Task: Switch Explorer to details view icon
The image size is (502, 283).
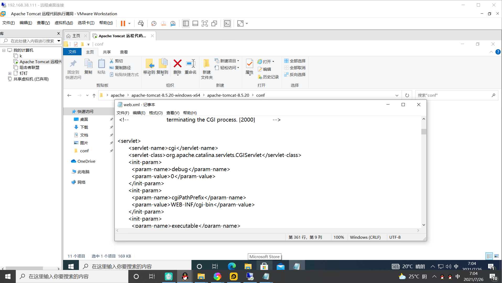Action: [489, 256]
